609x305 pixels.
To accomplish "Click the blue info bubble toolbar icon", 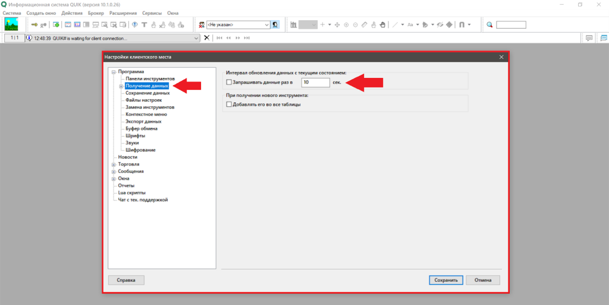I will click(x=135, y=25).
